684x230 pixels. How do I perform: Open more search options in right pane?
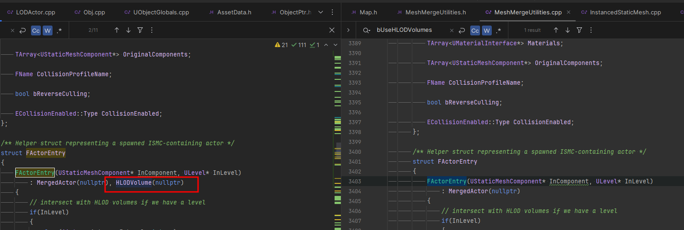pos(591,30)
